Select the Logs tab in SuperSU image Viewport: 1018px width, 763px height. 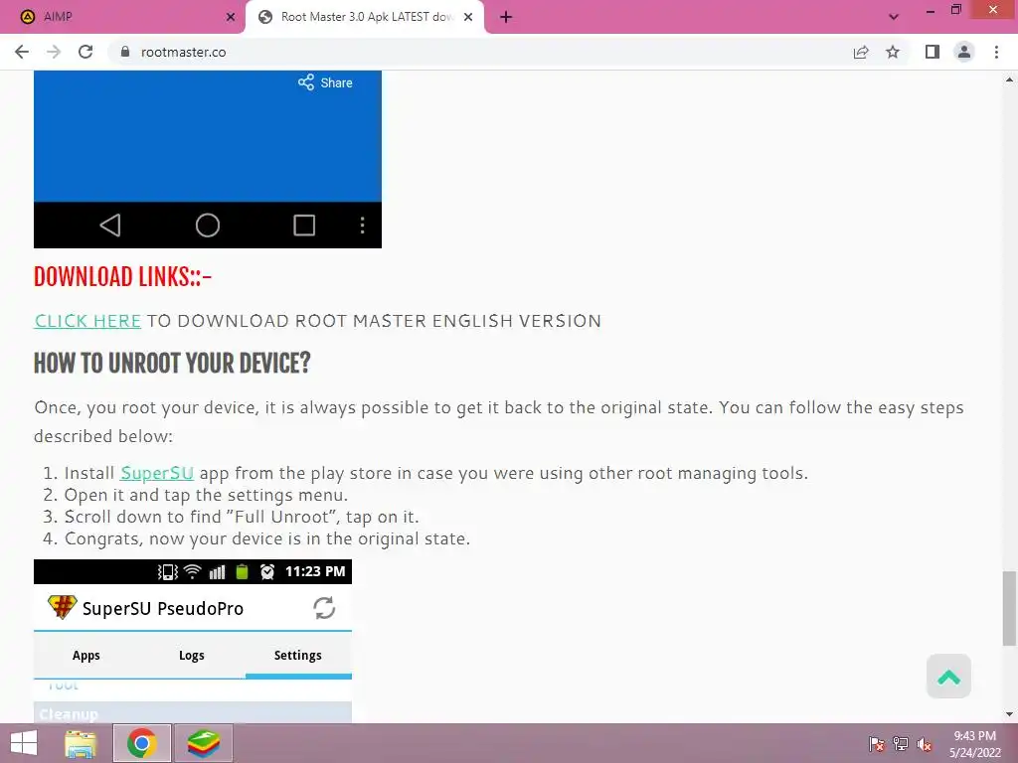pos(192,656)
